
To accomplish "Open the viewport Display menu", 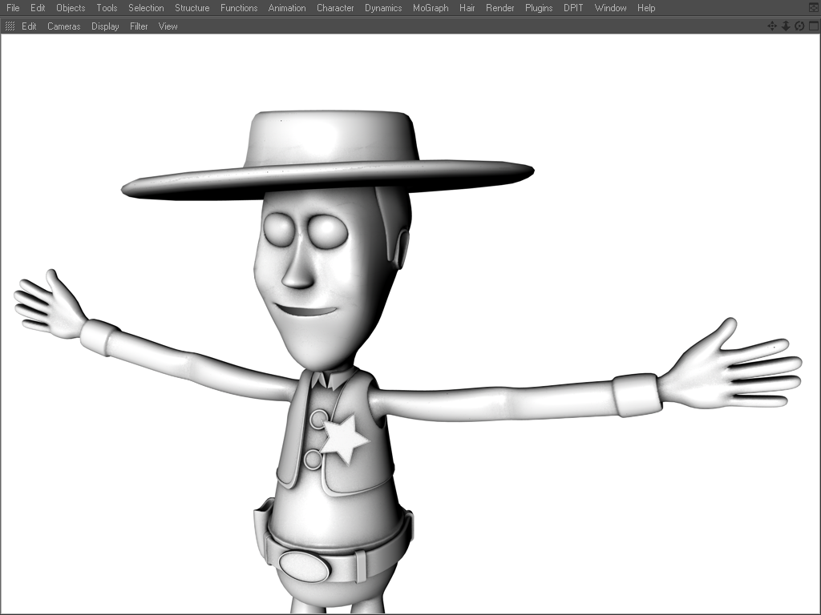I will click(x=105, y=26).
